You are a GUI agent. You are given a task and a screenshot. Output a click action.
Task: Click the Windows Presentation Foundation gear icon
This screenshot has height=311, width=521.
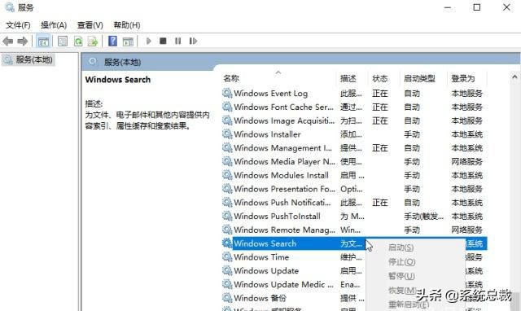pos(227,189)
